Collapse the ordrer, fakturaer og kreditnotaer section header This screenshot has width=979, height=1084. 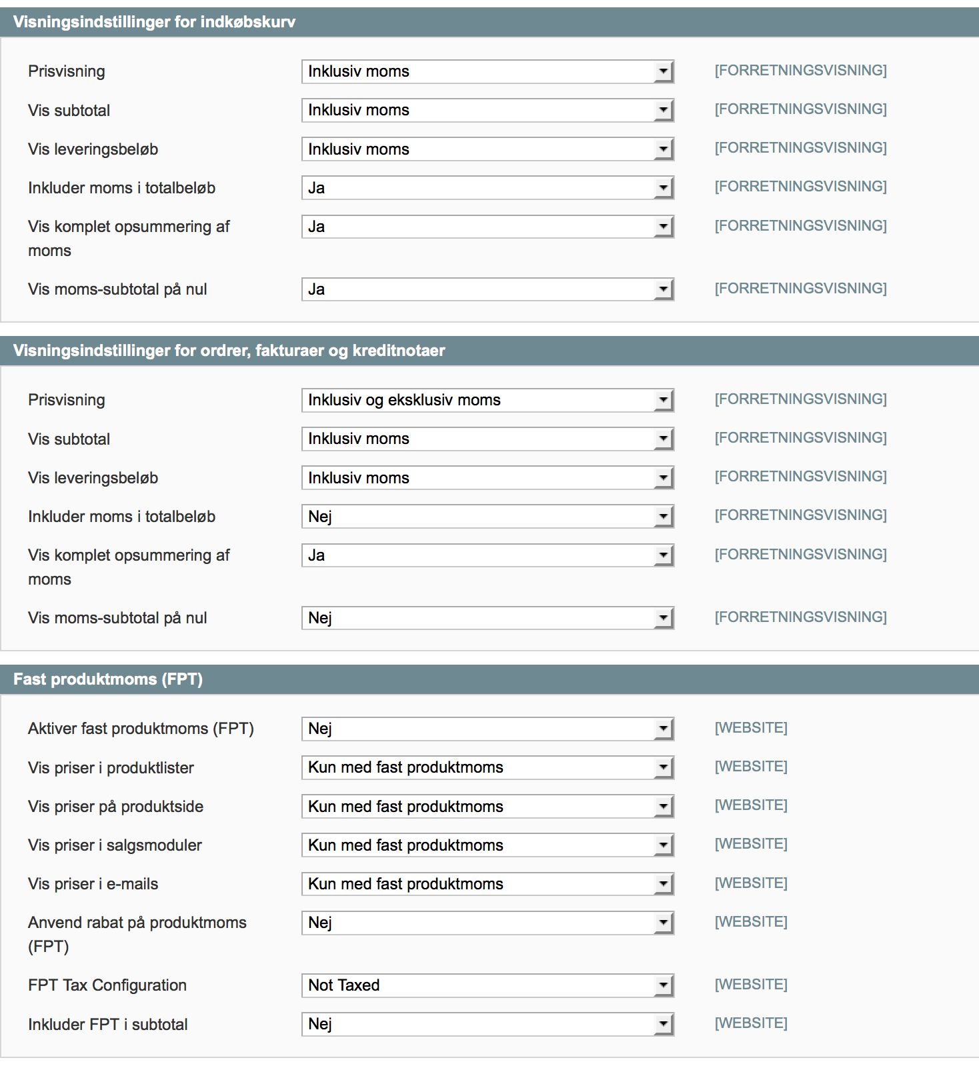[229, 351]
